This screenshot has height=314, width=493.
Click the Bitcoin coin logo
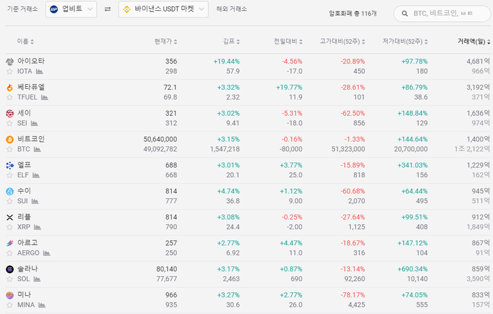[x=10, y=139]
